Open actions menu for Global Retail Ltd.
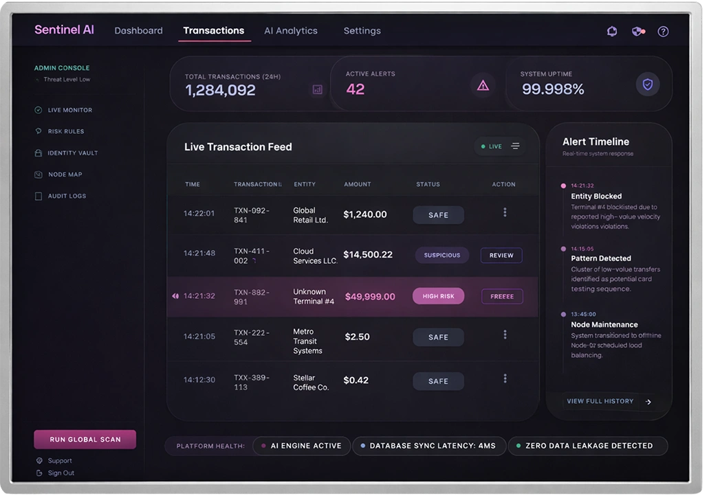 [x=505, y=213]
